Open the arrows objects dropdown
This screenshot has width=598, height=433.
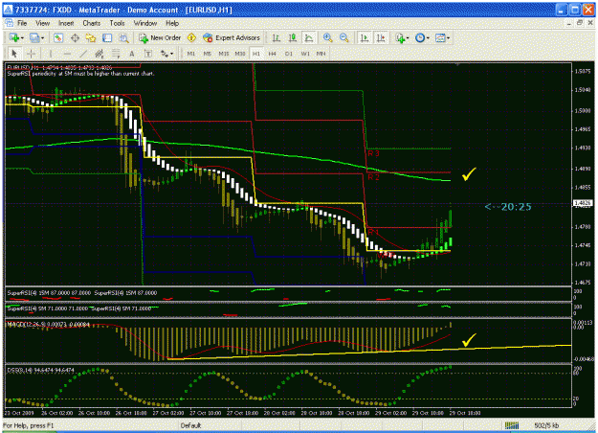(166, 54)
